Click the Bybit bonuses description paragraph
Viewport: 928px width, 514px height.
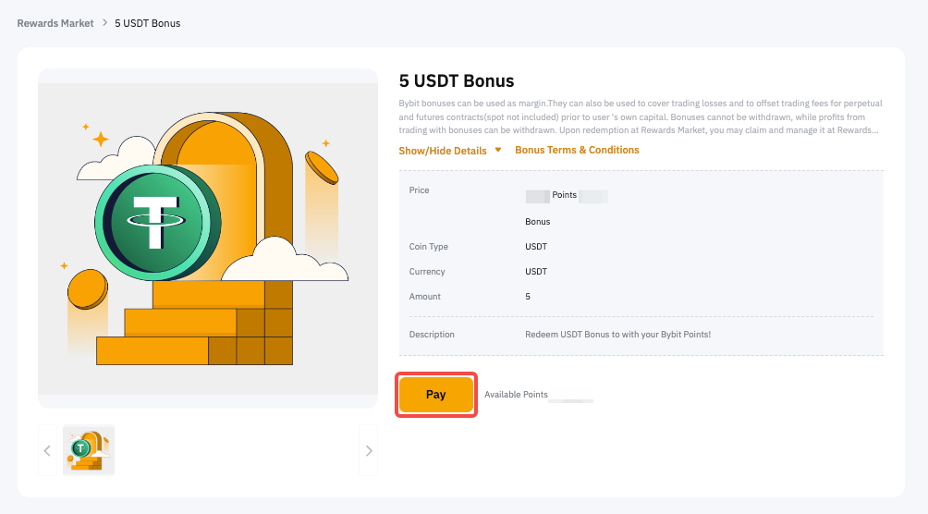pyautogui.click(x=638, y=117)
